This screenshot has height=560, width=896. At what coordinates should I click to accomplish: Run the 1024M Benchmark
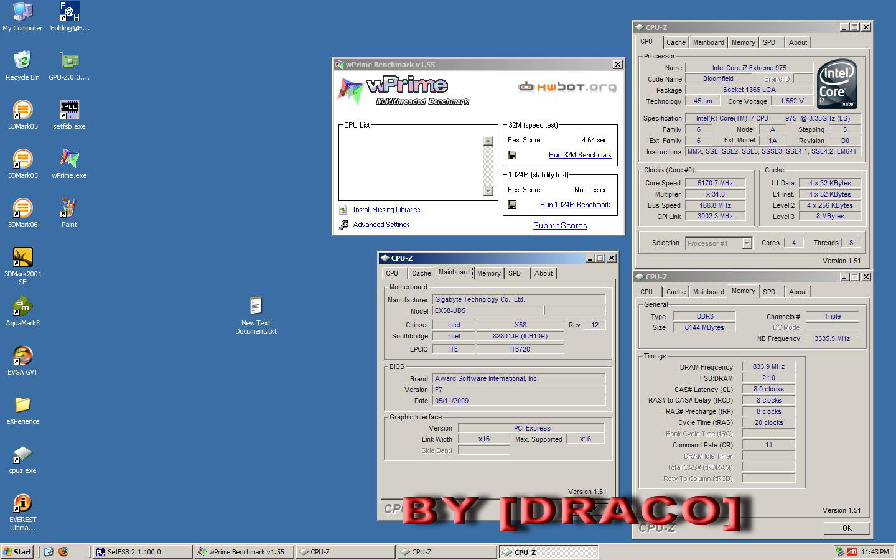tap(575, 205)
